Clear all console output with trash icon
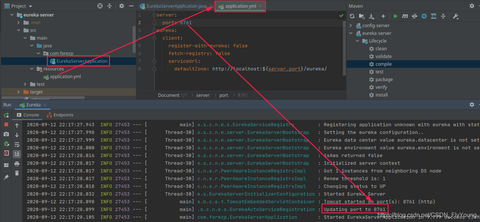 [17, 173]
